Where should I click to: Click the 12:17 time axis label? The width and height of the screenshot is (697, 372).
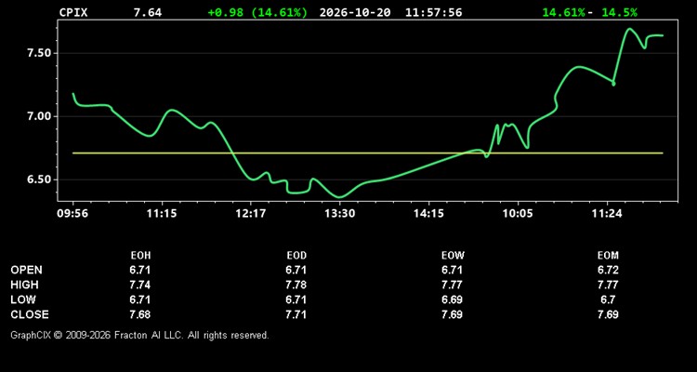coord(251,213)
